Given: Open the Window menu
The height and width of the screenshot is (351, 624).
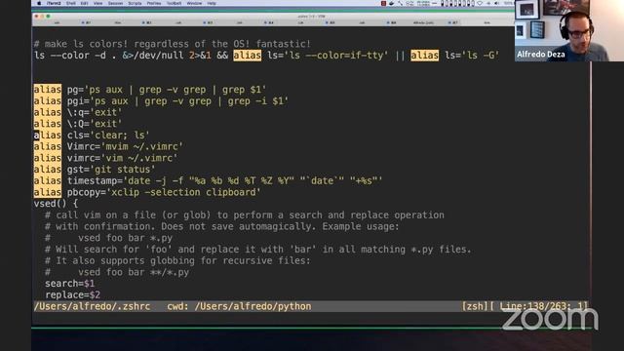Looking at the screenshot, I should click(x=194, y=3).
